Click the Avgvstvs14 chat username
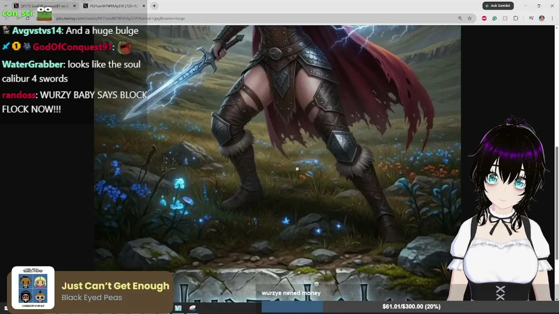559x314 pixels. point(37,31)
